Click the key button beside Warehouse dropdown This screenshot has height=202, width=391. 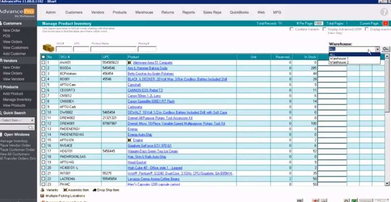[386, 49]
